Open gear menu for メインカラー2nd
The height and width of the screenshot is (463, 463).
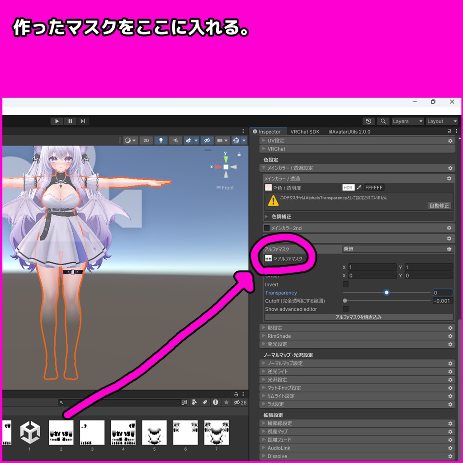449,228
